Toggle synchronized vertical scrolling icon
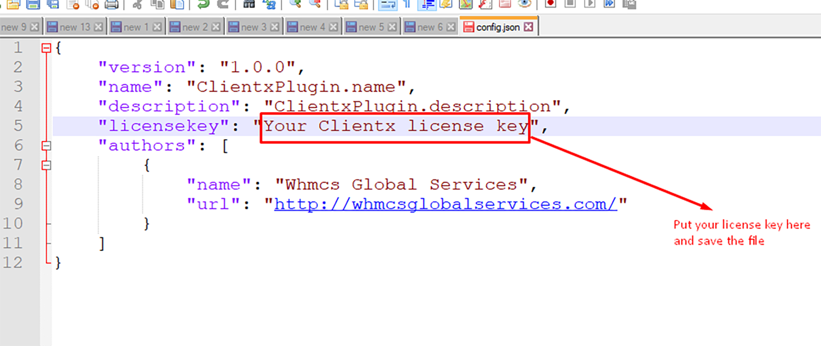 click(x=342, y=4)
